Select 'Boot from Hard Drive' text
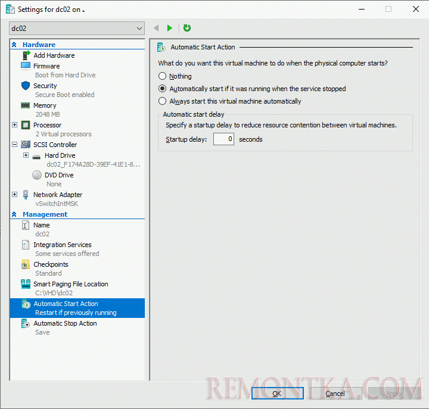 tap(66, 75)
